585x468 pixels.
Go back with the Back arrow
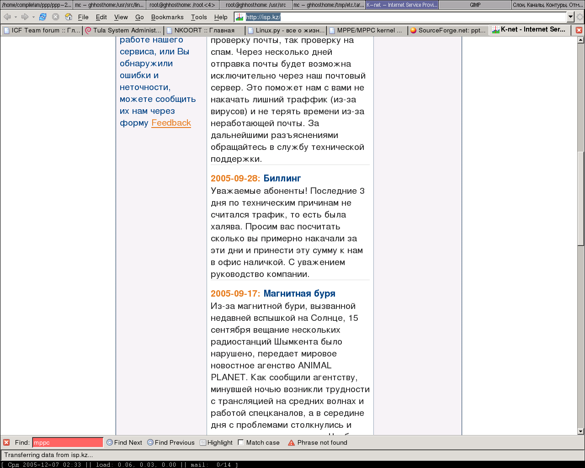point(7,17)
